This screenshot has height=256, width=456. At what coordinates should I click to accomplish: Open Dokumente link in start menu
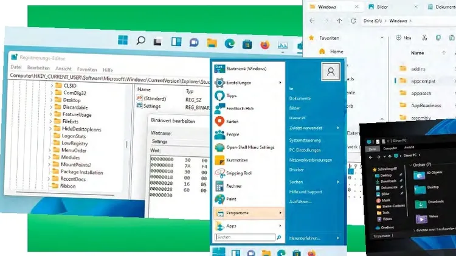[x=300, y=99]
